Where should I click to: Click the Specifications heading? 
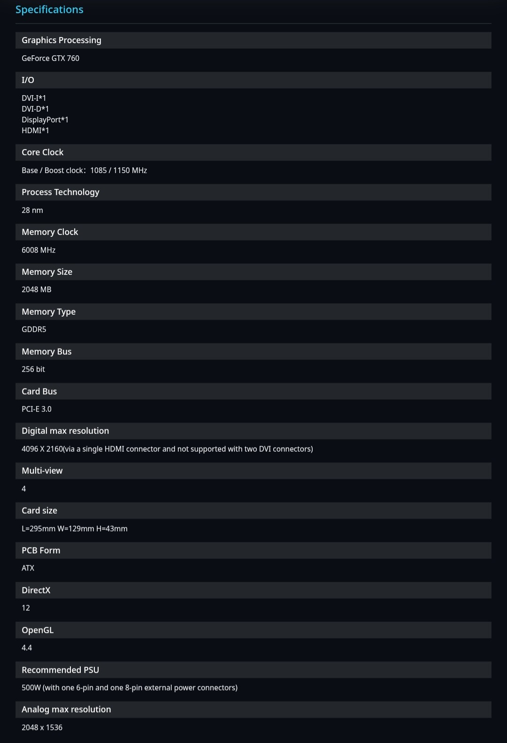49,10
